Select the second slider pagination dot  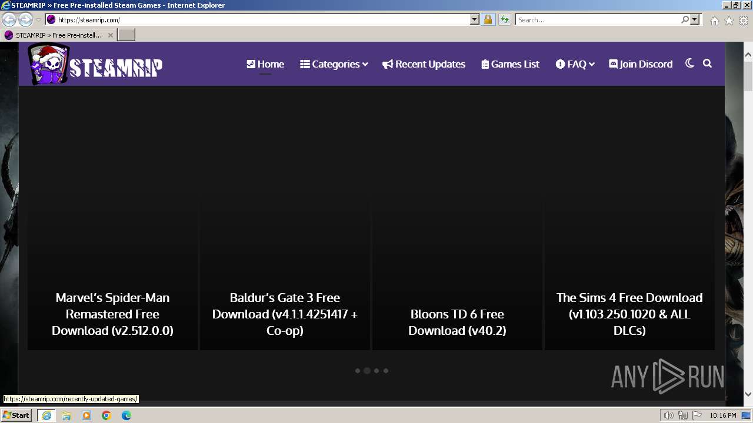[367, 371]
